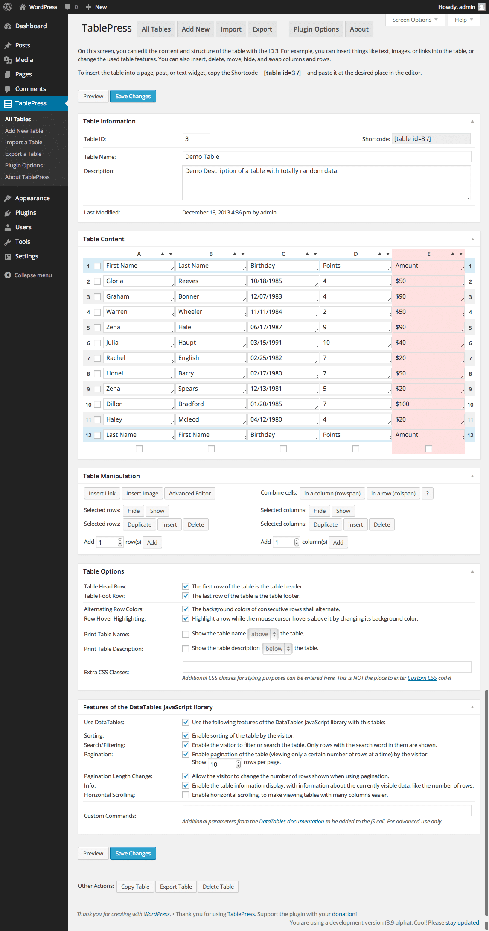Select the checkbox for row 2 (Gloria)
Screen dimensions: 489x931
[97, 281]
